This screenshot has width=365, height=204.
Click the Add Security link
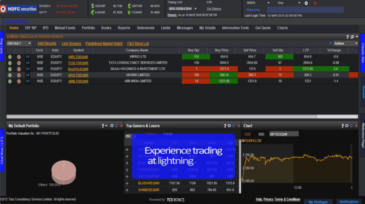(x=47, y=44)
